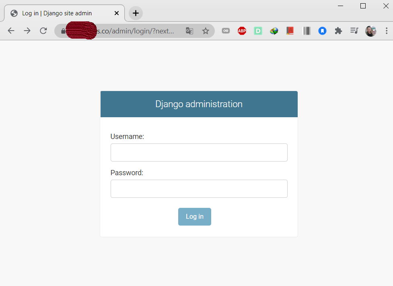Click the Username: label
The width and height of the screenshot is (393, 286).
pyautogui.click(x=128, y=137)
